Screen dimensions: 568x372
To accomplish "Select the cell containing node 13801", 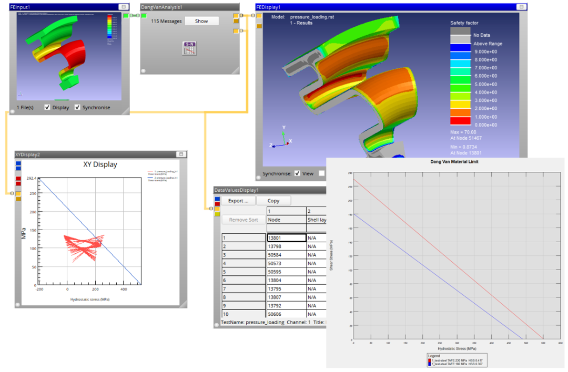I will [x=286, y=237].
